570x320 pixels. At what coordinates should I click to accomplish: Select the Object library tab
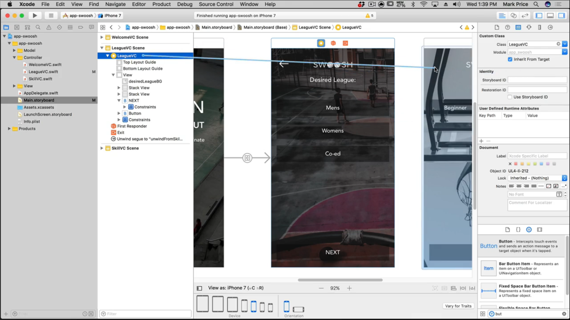[529, 230]
